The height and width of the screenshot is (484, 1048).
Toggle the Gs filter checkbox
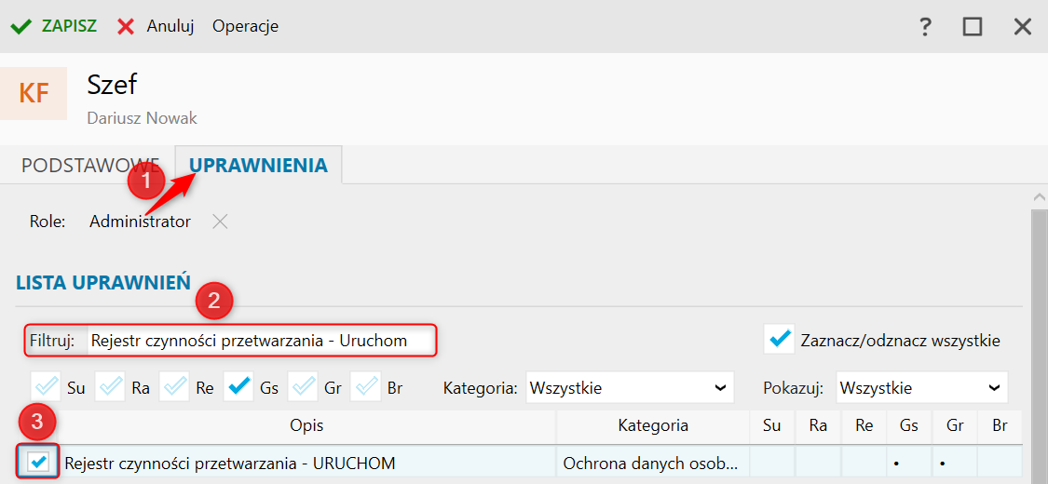238,387
